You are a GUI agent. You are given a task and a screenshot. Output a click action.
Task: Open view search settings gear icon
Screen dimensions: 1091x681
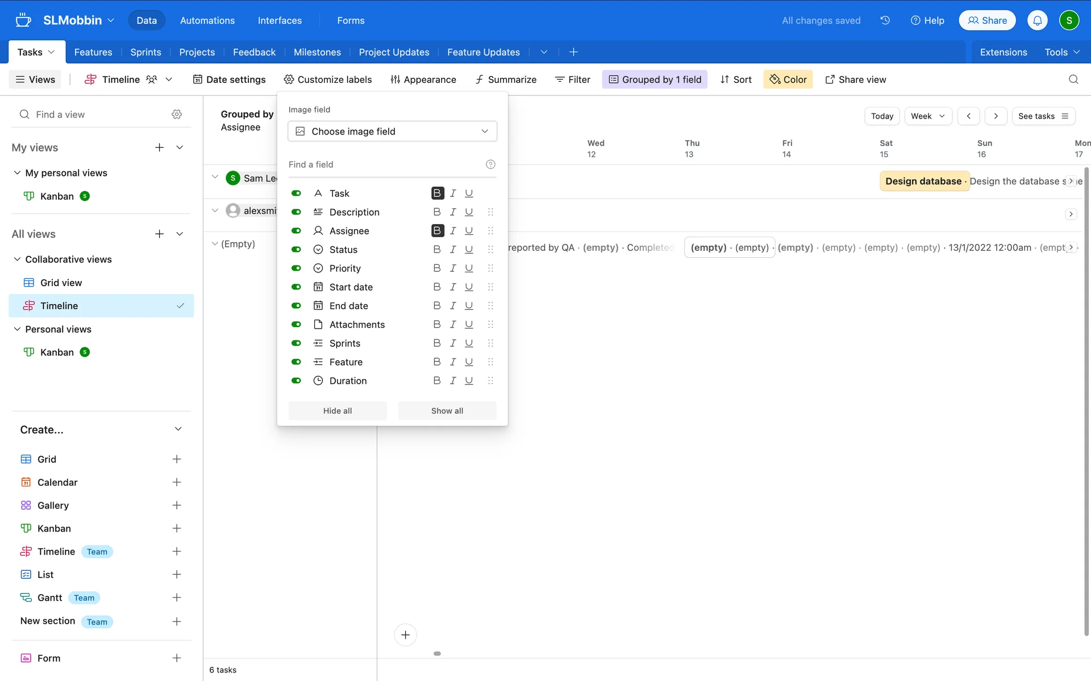177,115
